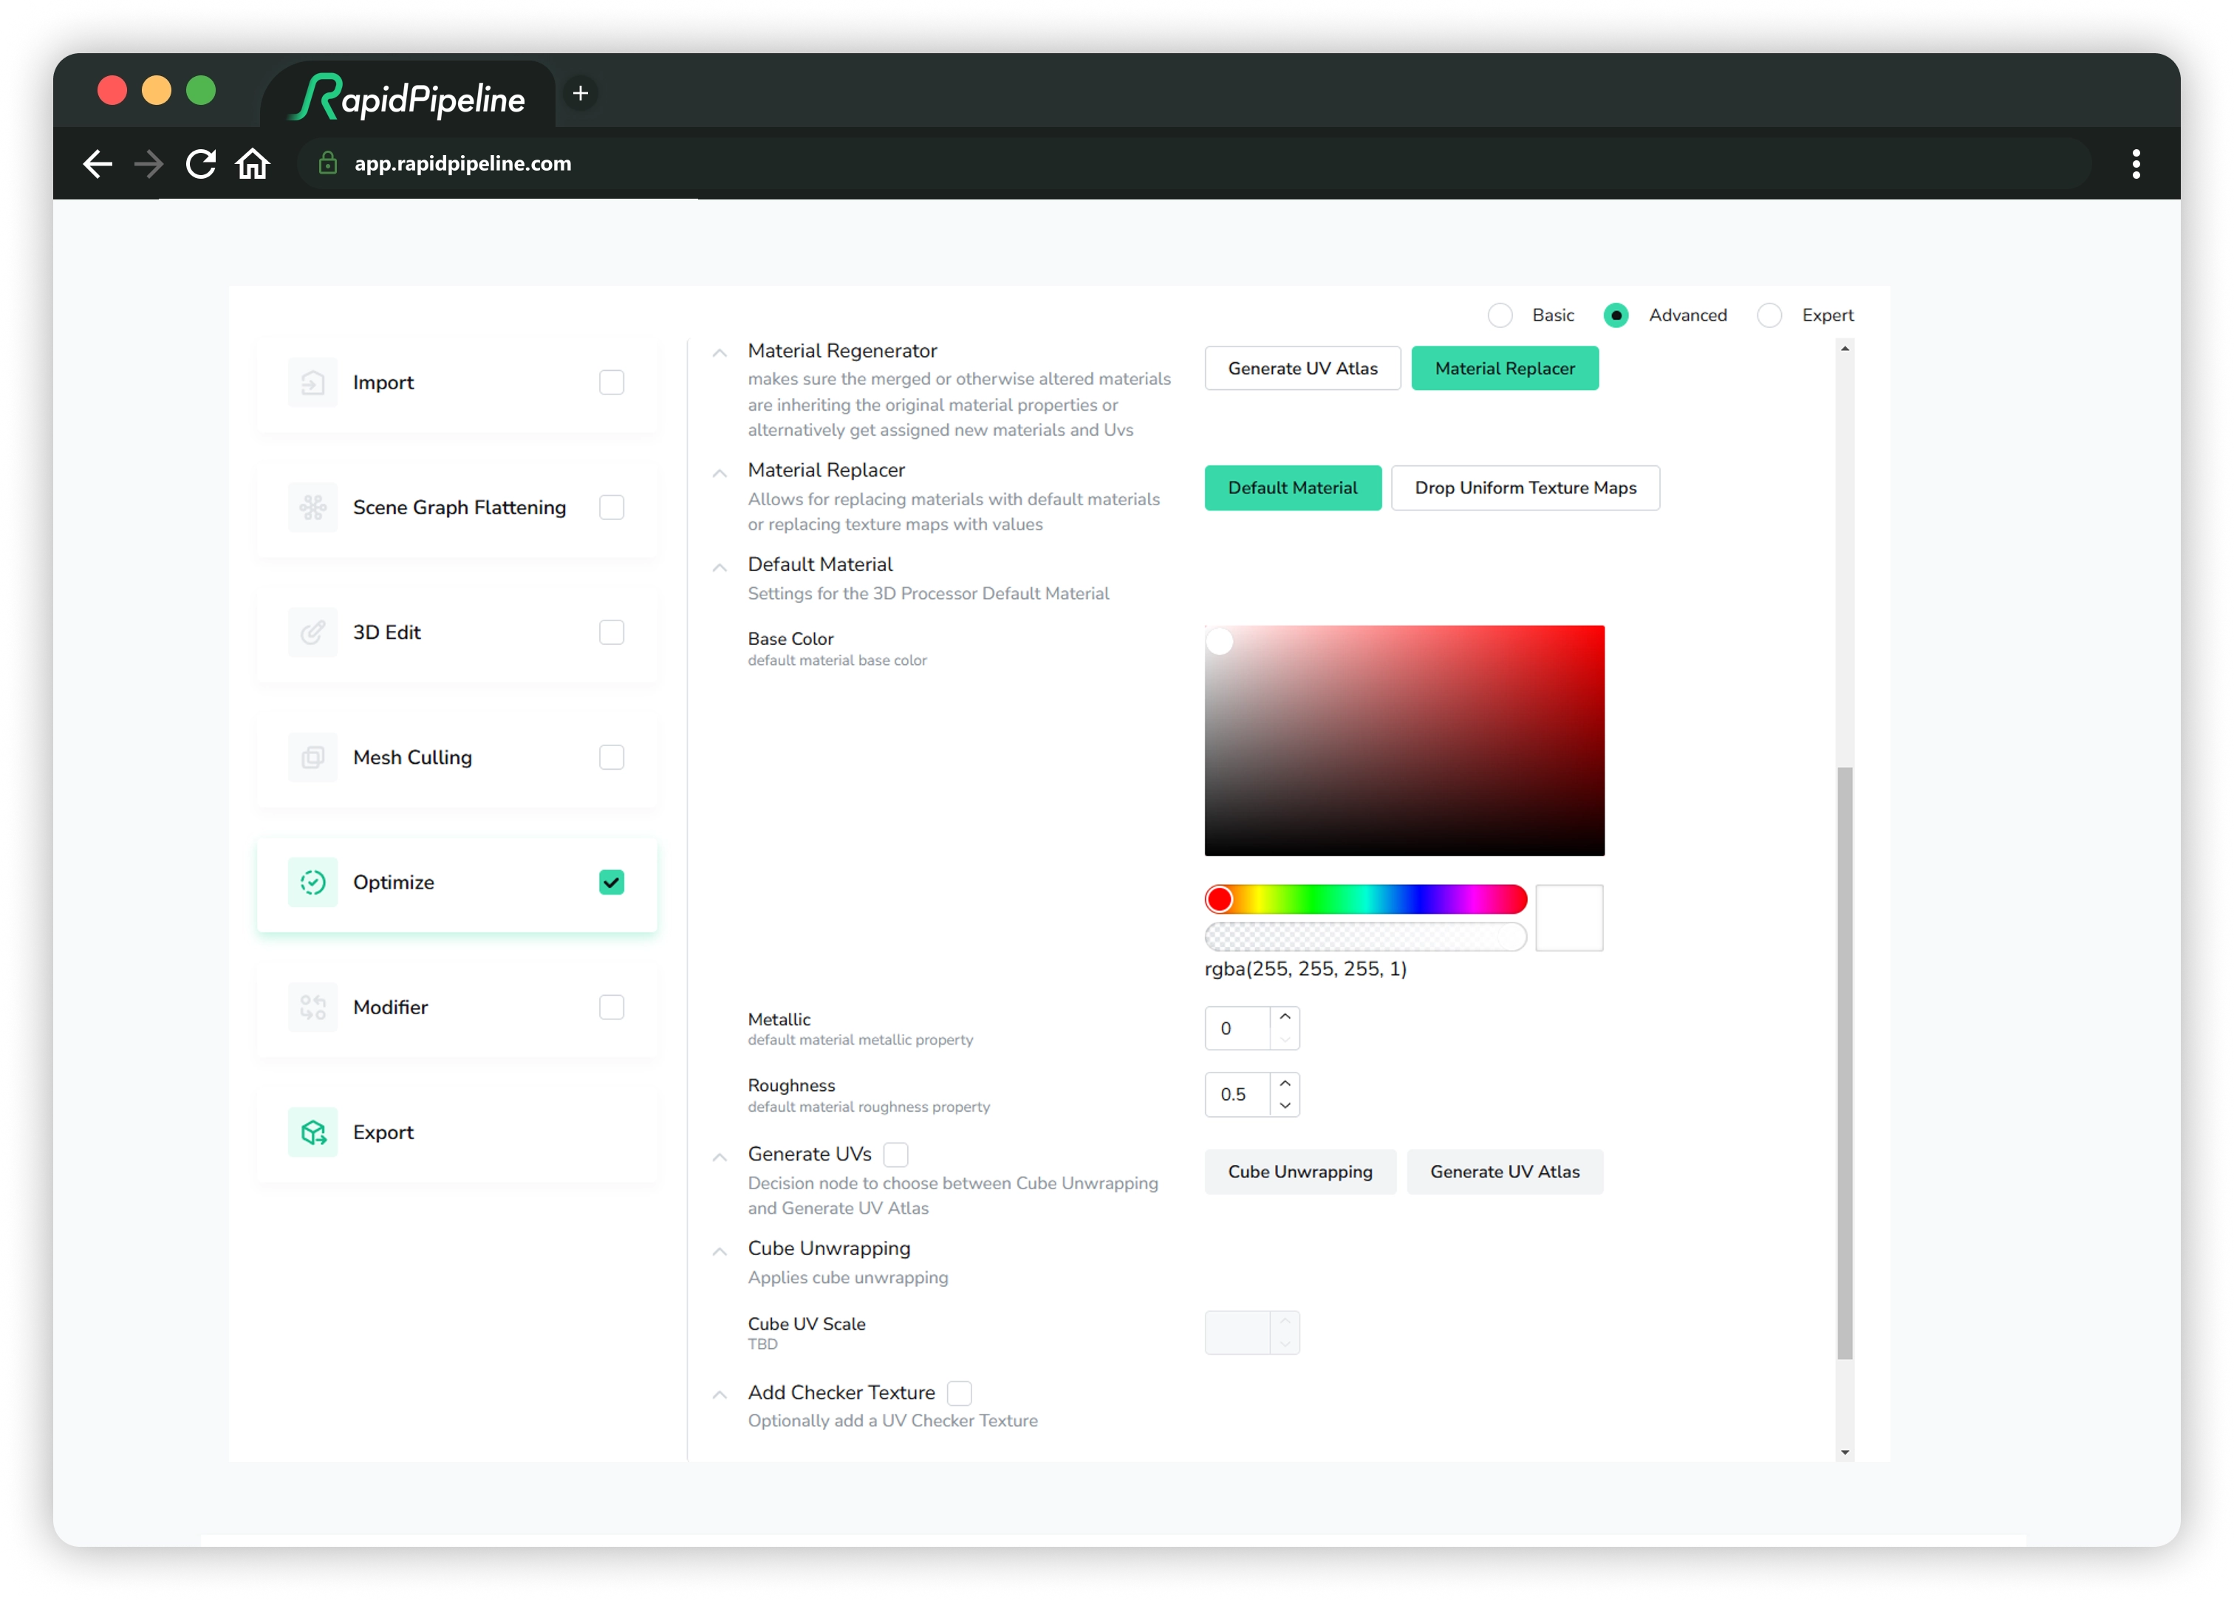Click the rainbow hue slider
The height and width of the screenshot is (1600, 2234).
1365,900
